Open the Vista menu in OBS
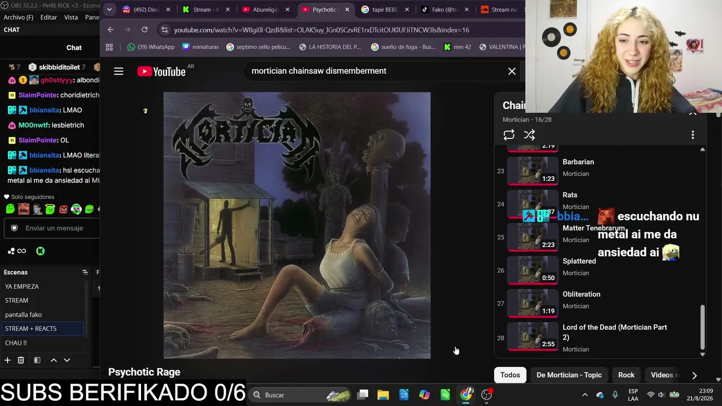Viewport: 722px width, 406px height. click(71, 17)
